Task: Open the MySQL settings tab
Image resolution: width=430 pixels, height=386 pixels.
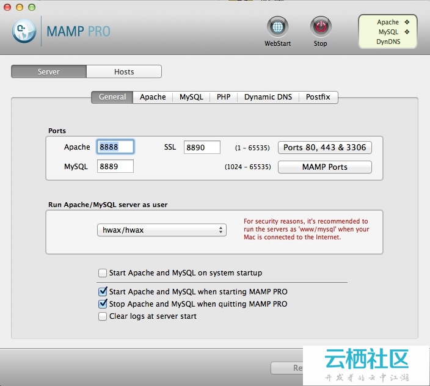Action: click(x=191, y=97)
